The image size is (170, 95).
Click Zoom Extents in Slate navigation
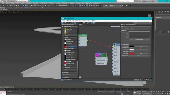(x=147, y=80)
